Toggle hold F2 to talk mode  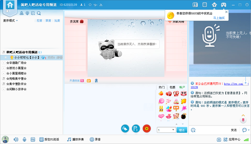pyautogui.click(x=49, y=139)
